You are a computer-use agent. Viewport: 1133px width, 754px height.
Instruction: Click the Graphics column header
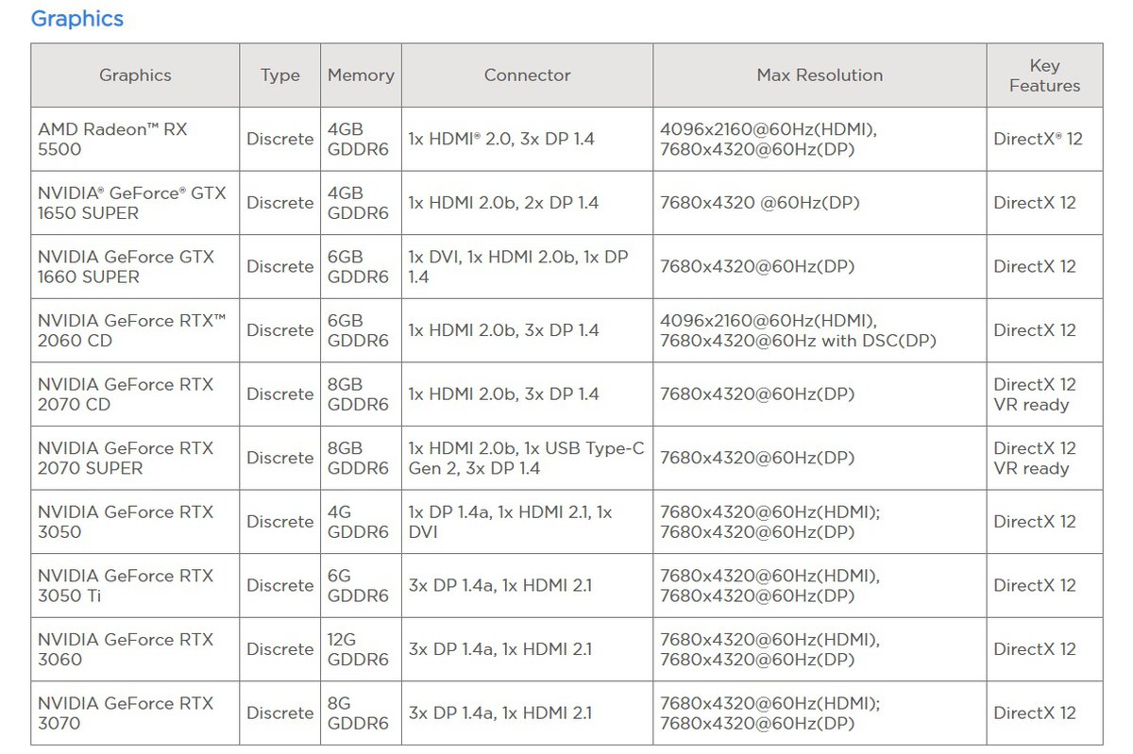(x=135, y=75)
